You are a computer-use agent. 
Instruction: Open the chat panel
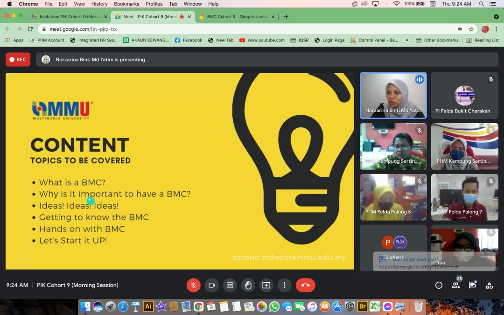click(x=472, y=285)
